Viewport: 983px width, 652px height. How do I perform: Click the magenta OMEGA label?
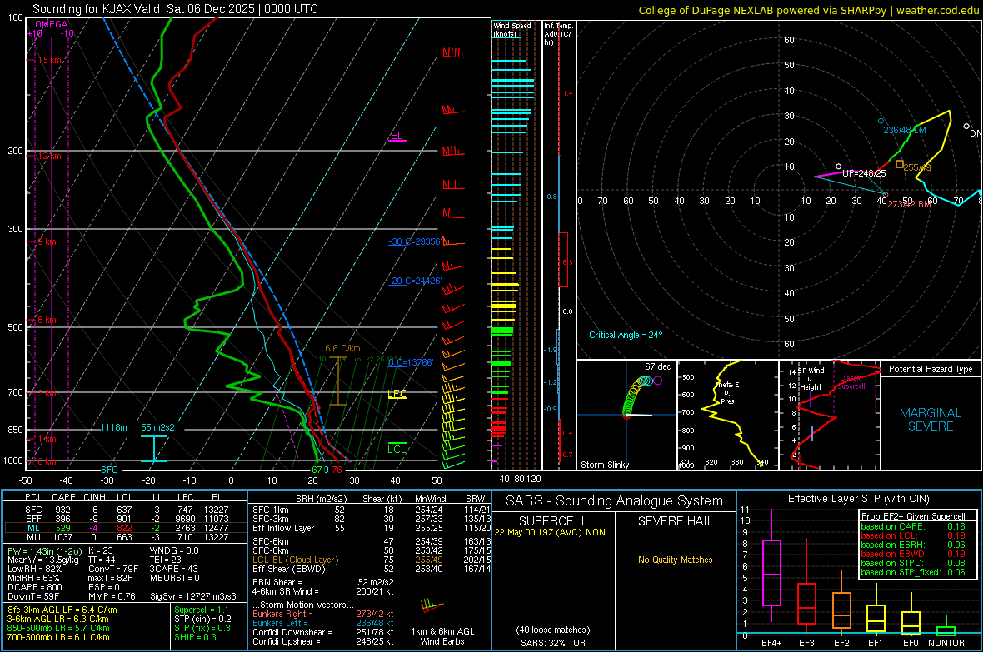pos(52,24)
